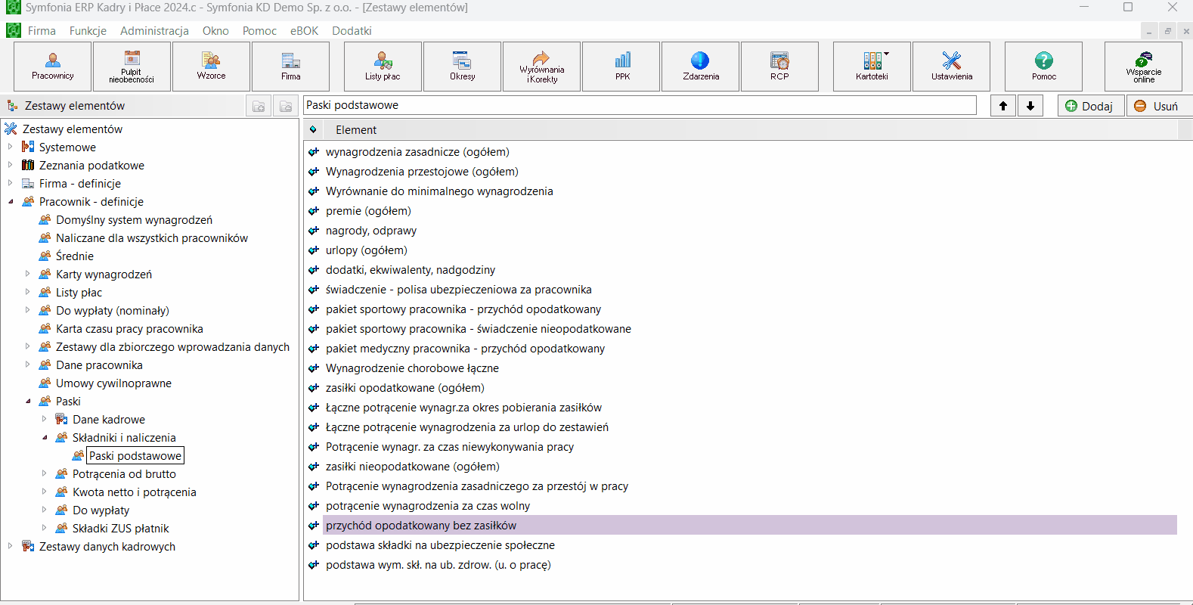Open Pulpit nieobecności from toolbar
Viewport: 1193px width, 605px height.
point(132,67)
